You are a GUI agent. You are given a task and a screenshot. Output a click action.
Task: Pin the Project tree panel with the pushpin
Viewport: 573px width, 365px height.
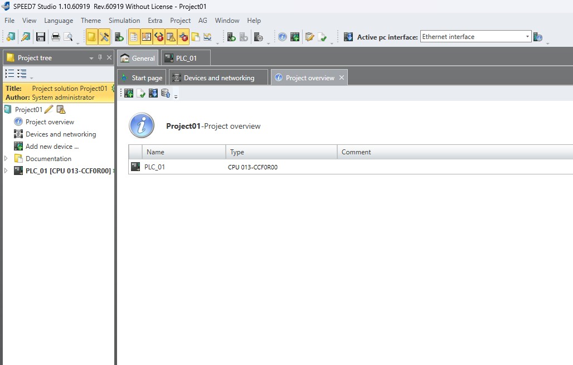click(x=100, y=57)
